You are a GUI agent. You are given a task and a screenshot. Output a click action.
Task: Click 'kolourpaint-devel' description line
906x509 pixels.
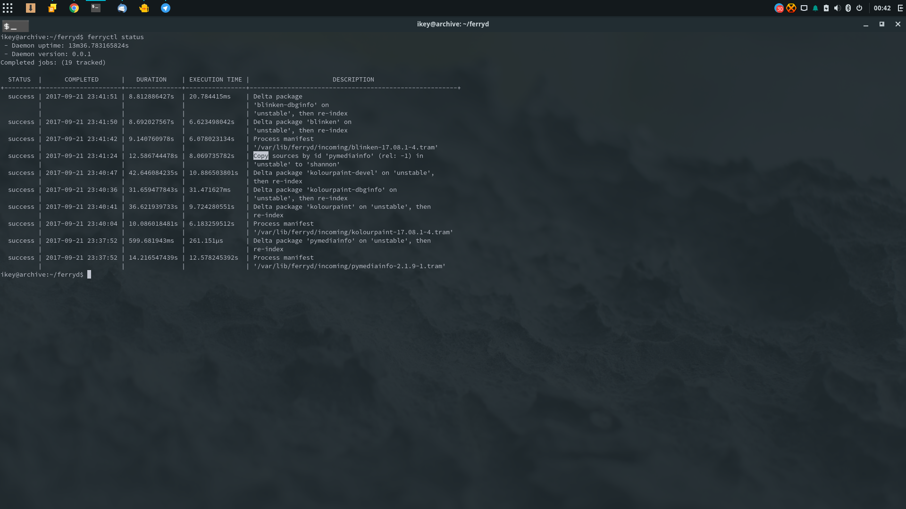click(344, 173)
